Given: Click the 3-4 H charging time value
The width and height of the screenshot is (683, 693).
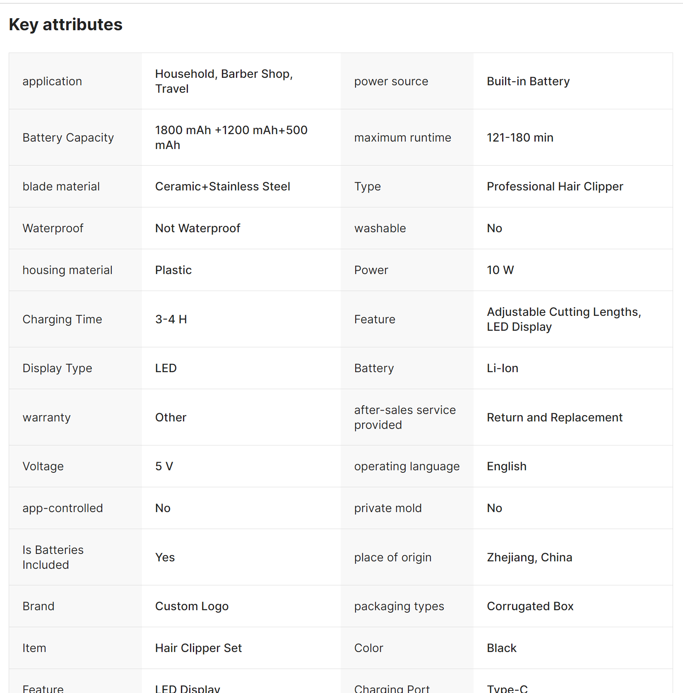Looking at the screenshot, I should [x=171, y=319].
